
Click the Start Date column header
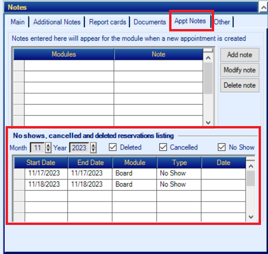(41, 163)
